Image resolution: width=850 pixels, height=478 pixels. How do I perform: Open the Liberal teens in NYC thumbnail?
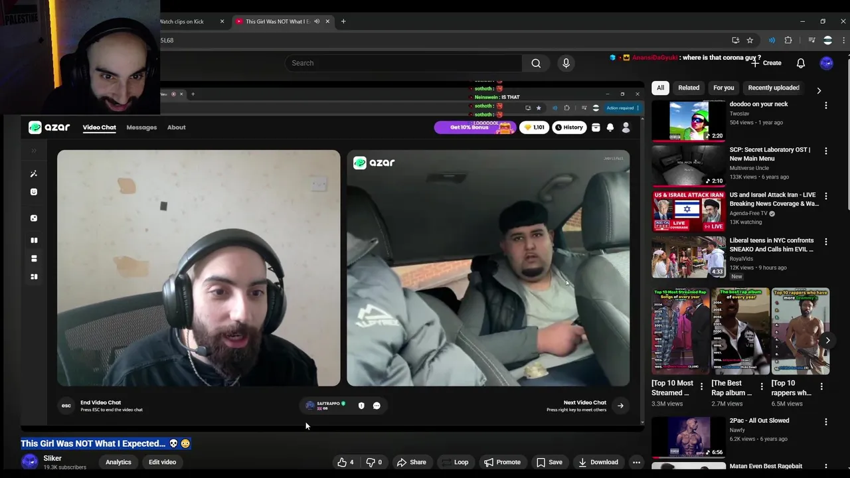(689, 257)
